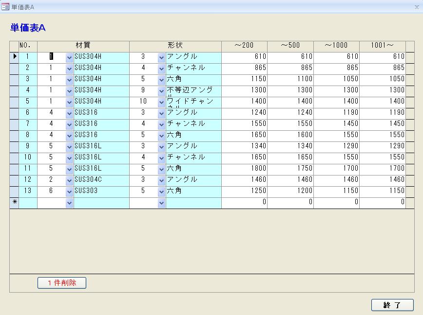Click the new record asterisk selector

pyautogui.click(x=14, y=203)
